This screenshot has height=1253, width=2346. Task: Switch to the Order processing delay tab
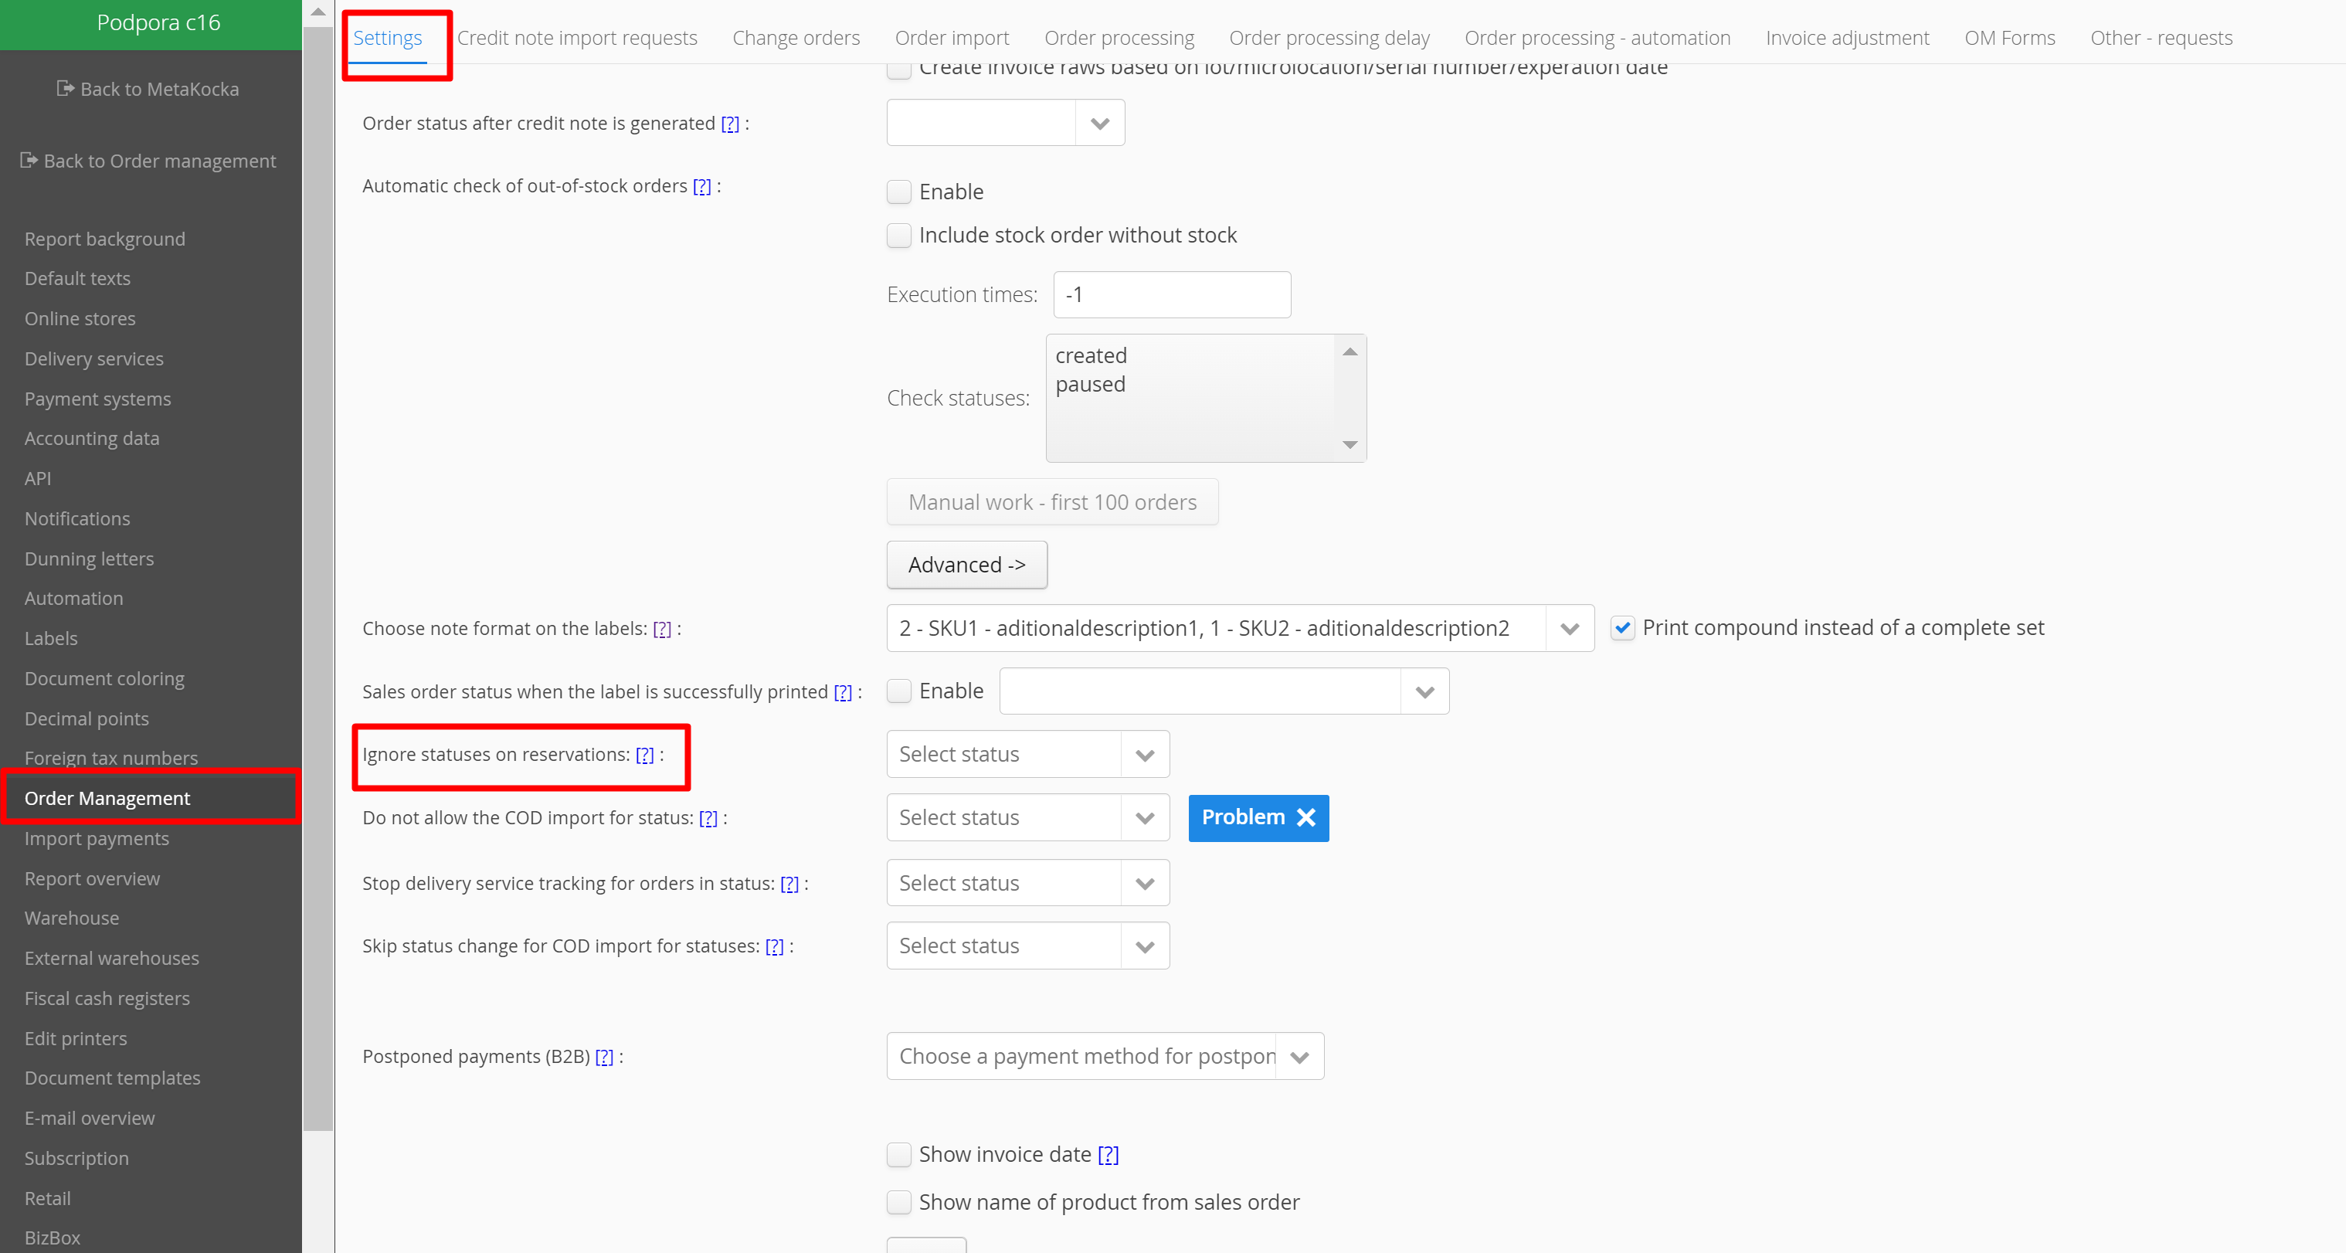point(1329,39)
